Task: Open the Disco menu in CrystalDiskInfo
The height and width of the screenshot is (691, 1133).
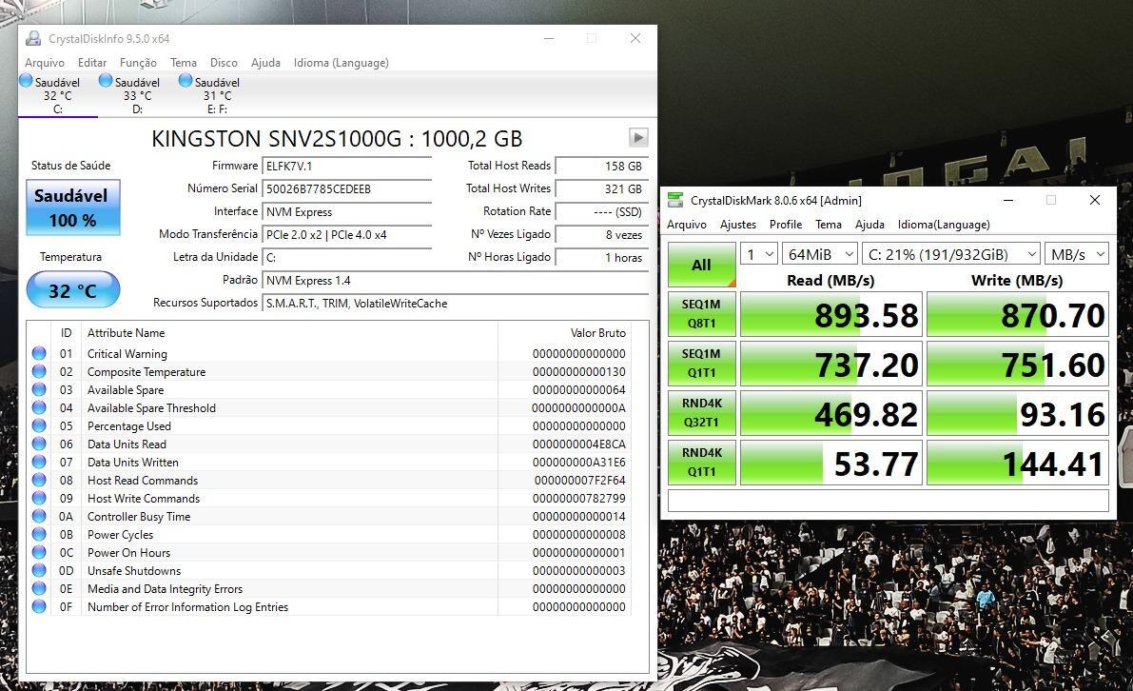Action: click(x=224, y=63)
